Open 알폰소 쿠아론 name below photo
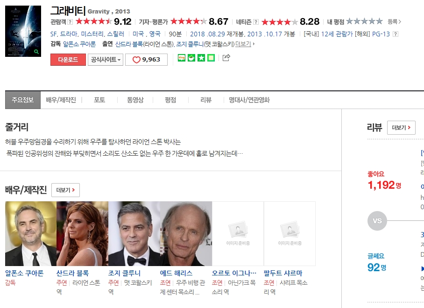This screenshot has width=424, height=308. tap(24, 273)
